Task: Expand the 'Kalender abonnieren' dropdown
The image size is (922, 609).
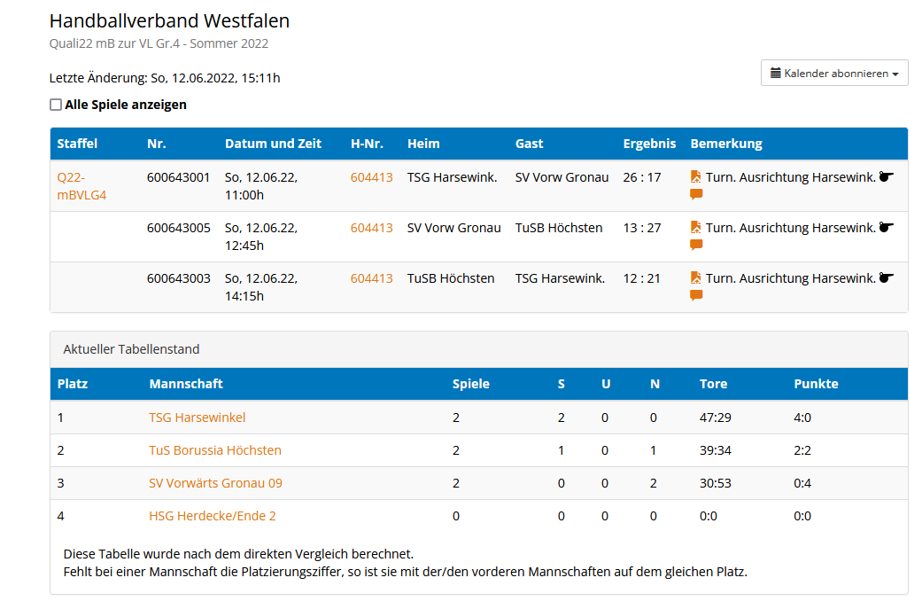Action: (x=833, y=74)
